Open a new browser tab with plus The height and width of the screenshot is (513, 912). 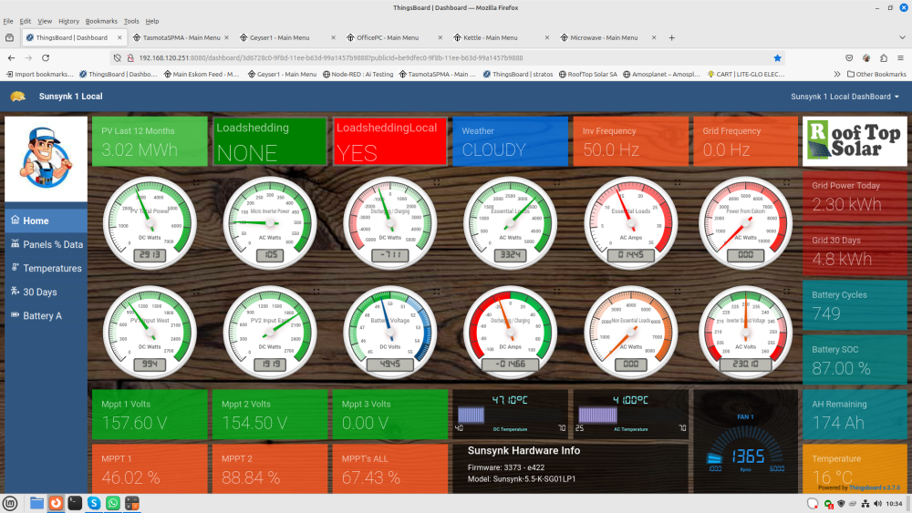[672, 37]
